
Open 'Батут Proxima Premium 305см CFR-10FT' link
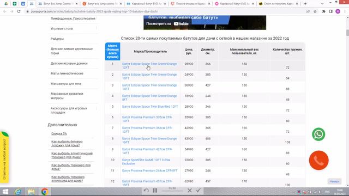point(147,119)
